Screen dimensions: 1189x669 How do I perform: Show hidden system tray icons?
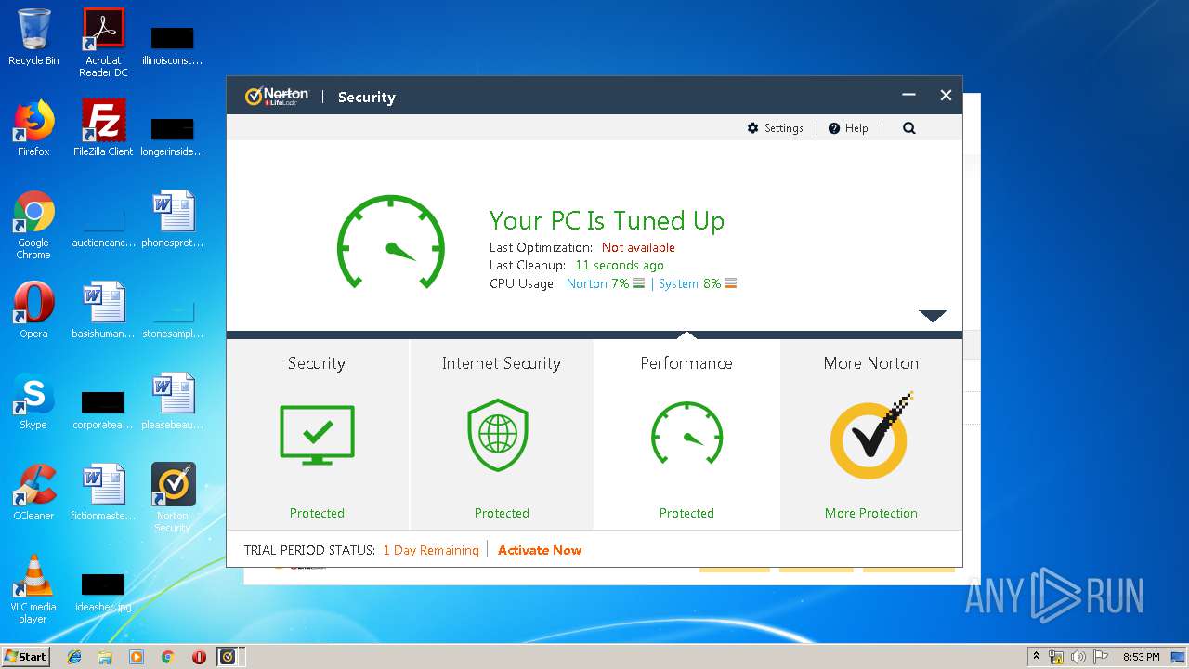1036,657
